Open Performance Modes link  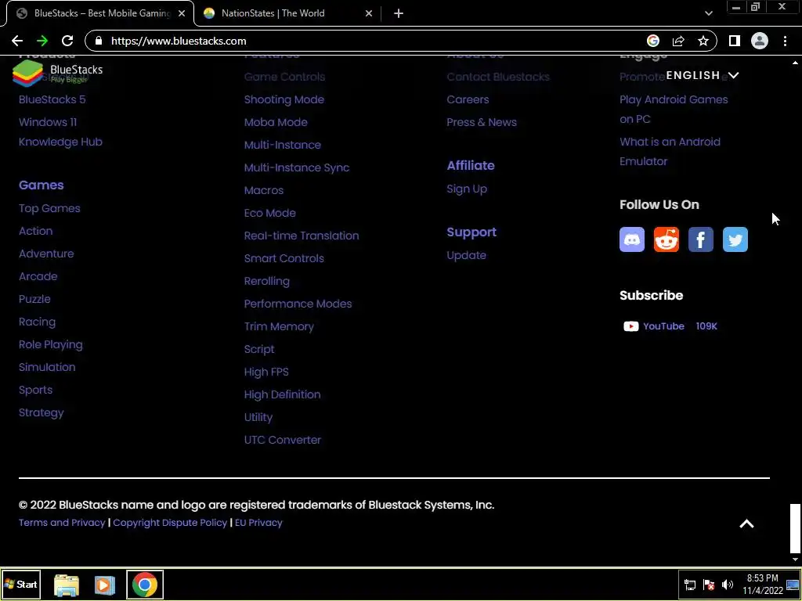click(x=298, y=304)
